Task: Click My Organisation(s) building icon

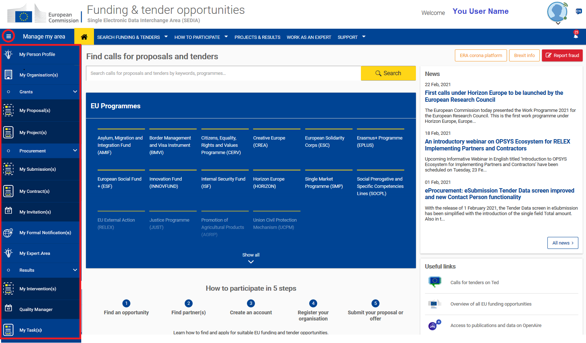Action: [8, 74]
